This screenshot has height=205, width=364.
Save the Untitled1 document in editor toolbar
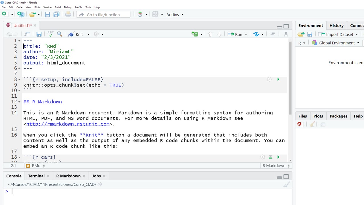(39, 34)
